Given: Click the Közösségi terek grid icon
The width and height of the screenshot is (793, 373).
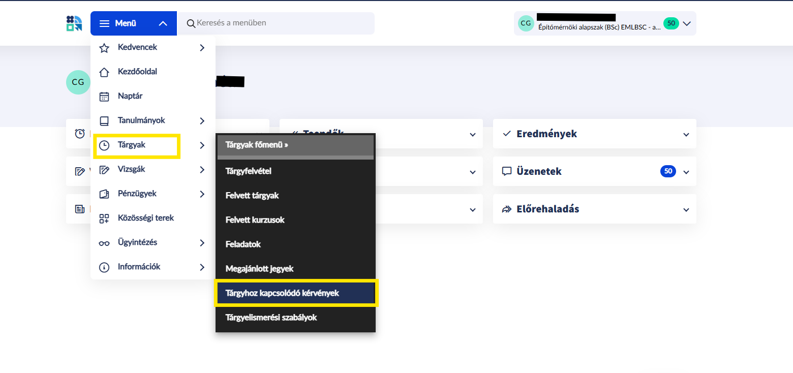Looking at the screenshot, I should [104, 219].
